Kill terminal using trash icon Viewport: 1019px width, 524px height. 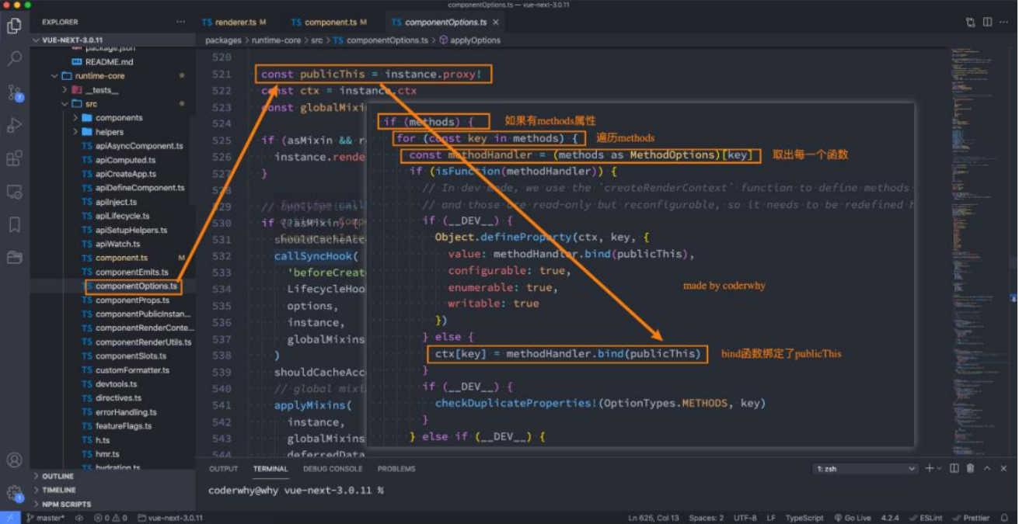point(971,469)
